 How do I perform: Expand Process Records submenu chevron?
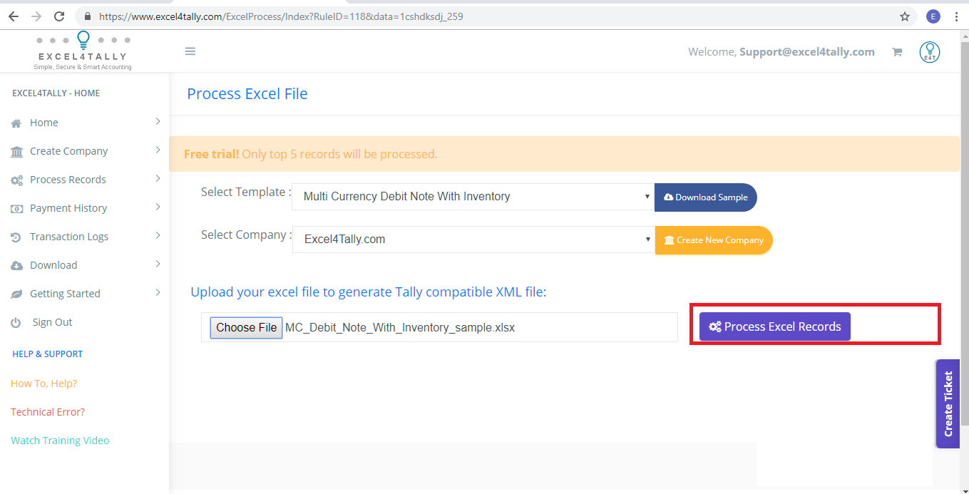158,179
